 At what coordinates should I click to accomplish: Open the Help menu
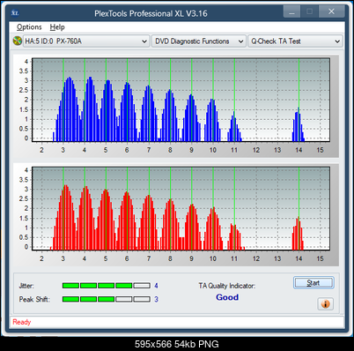point(57,27)
